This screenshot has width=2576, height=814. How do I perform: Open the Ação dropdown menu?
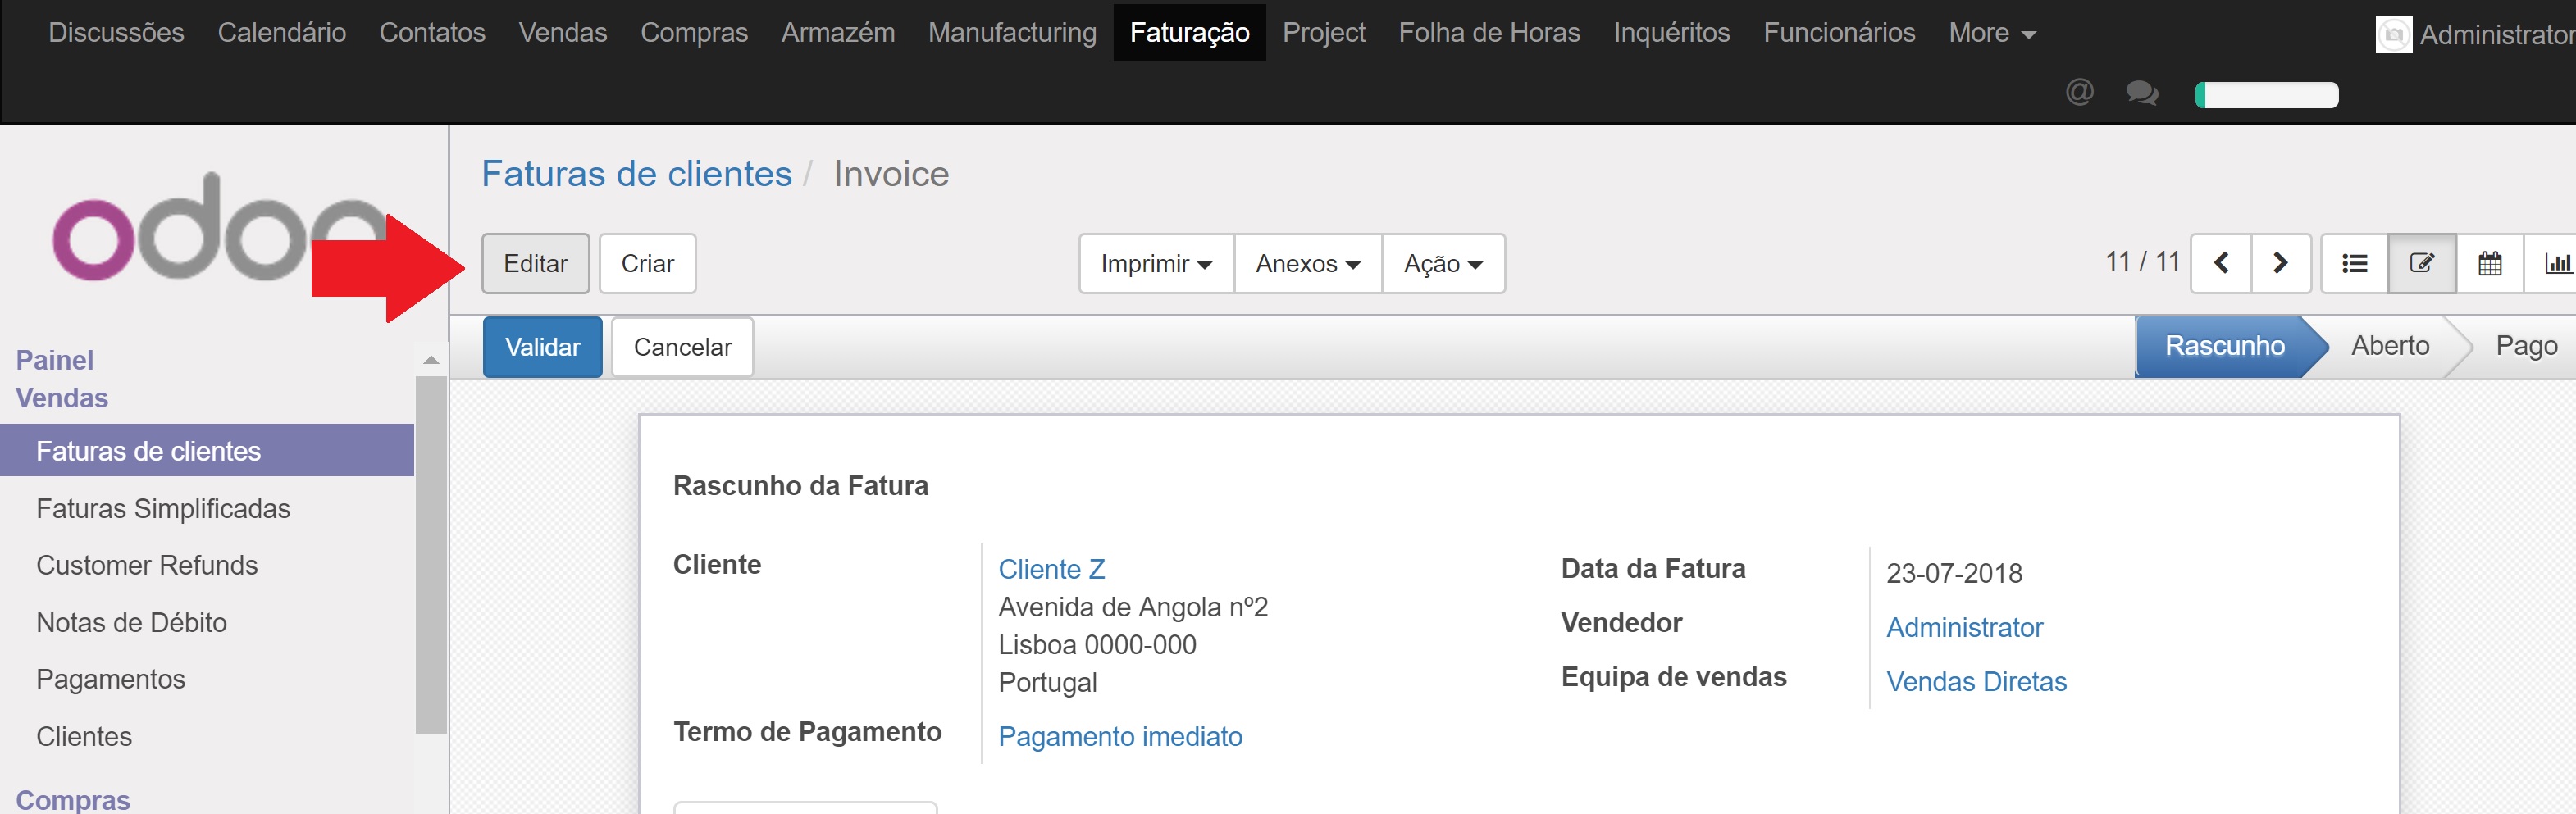tap(1442, 264)
